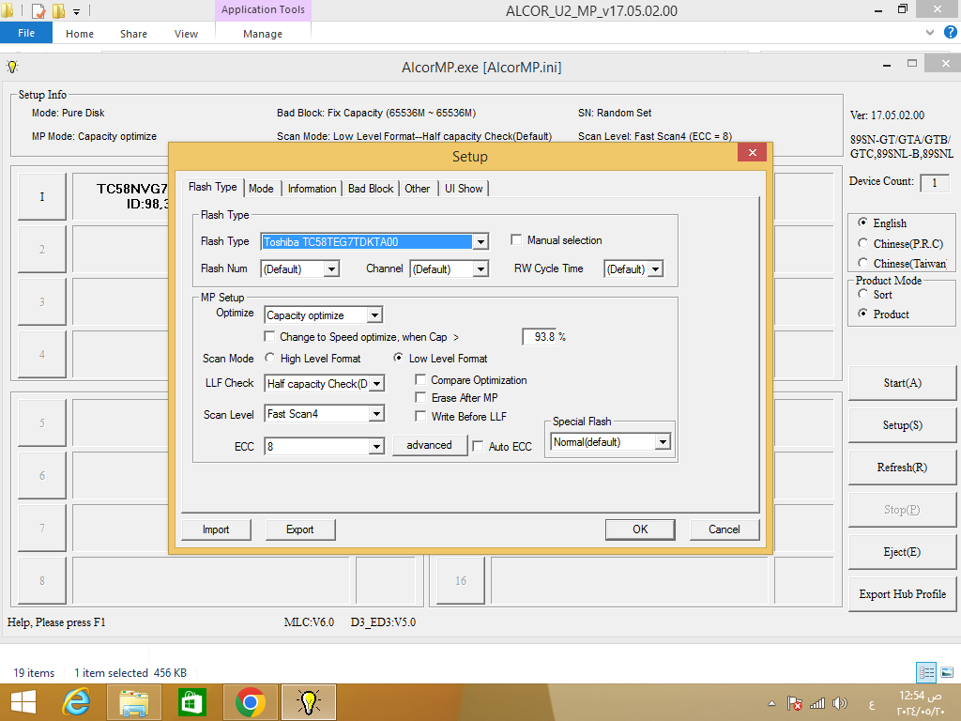Open File Explorer from the taskbar

[x=133, y=702]
